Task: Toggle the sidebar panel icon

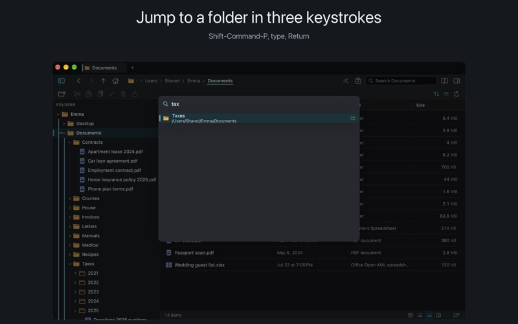Action: [x=62, y=80]
